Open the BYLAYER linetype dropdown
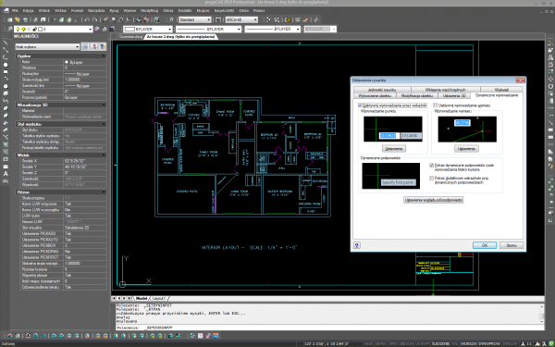 (208, 29)
